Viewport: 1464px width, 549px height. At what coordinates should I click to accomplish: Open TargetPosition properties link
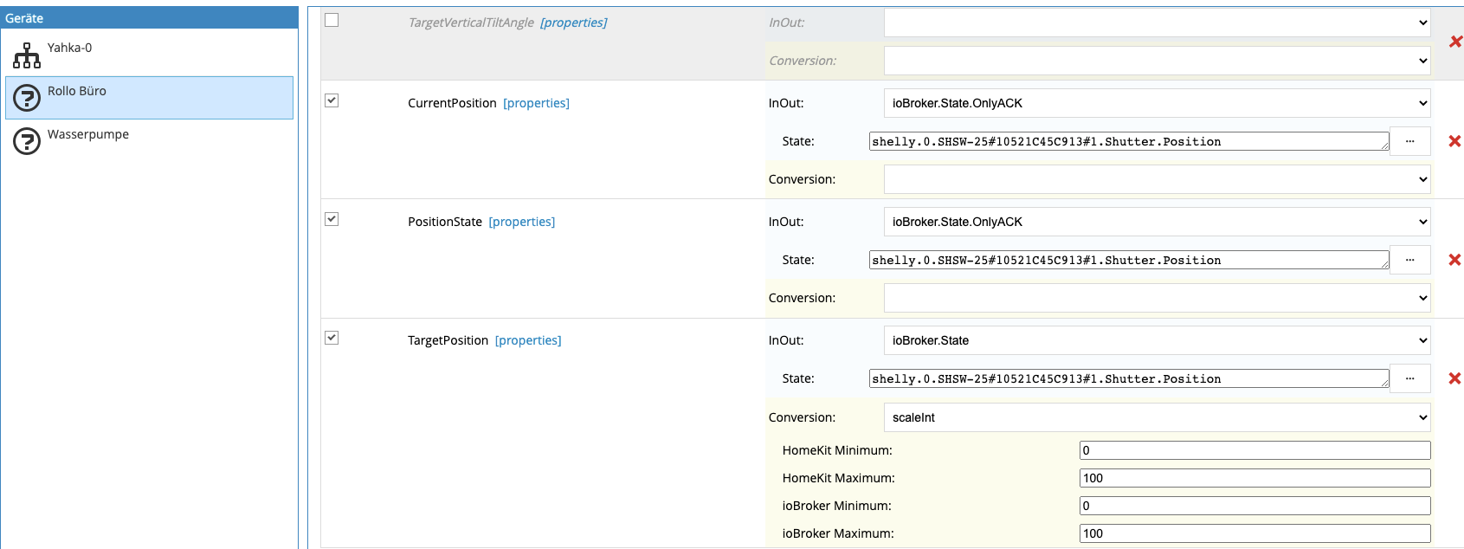pos(528,340)
